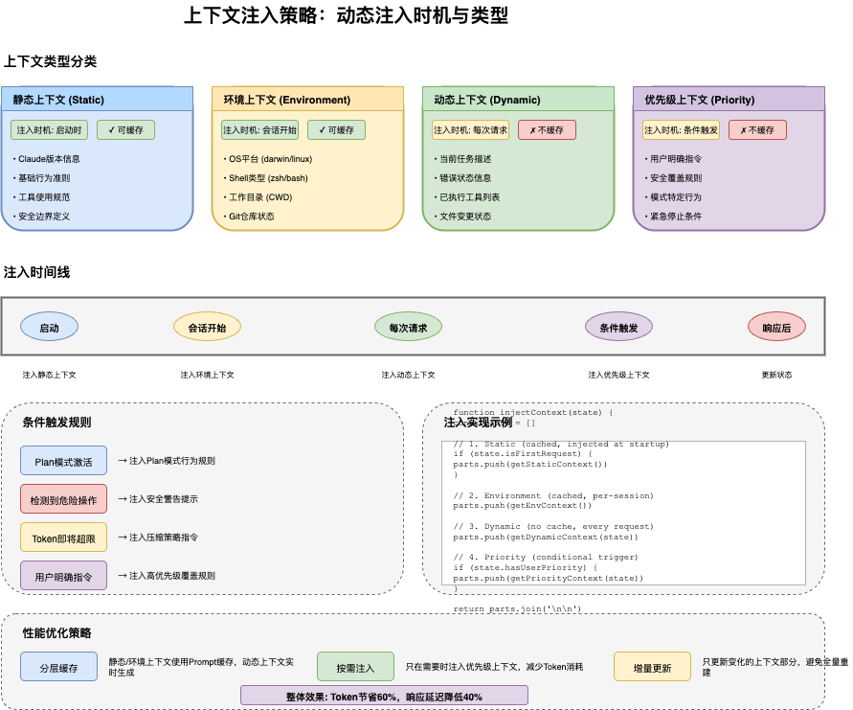Select the 用户明确指令 purple rule box

click(63, 576)
